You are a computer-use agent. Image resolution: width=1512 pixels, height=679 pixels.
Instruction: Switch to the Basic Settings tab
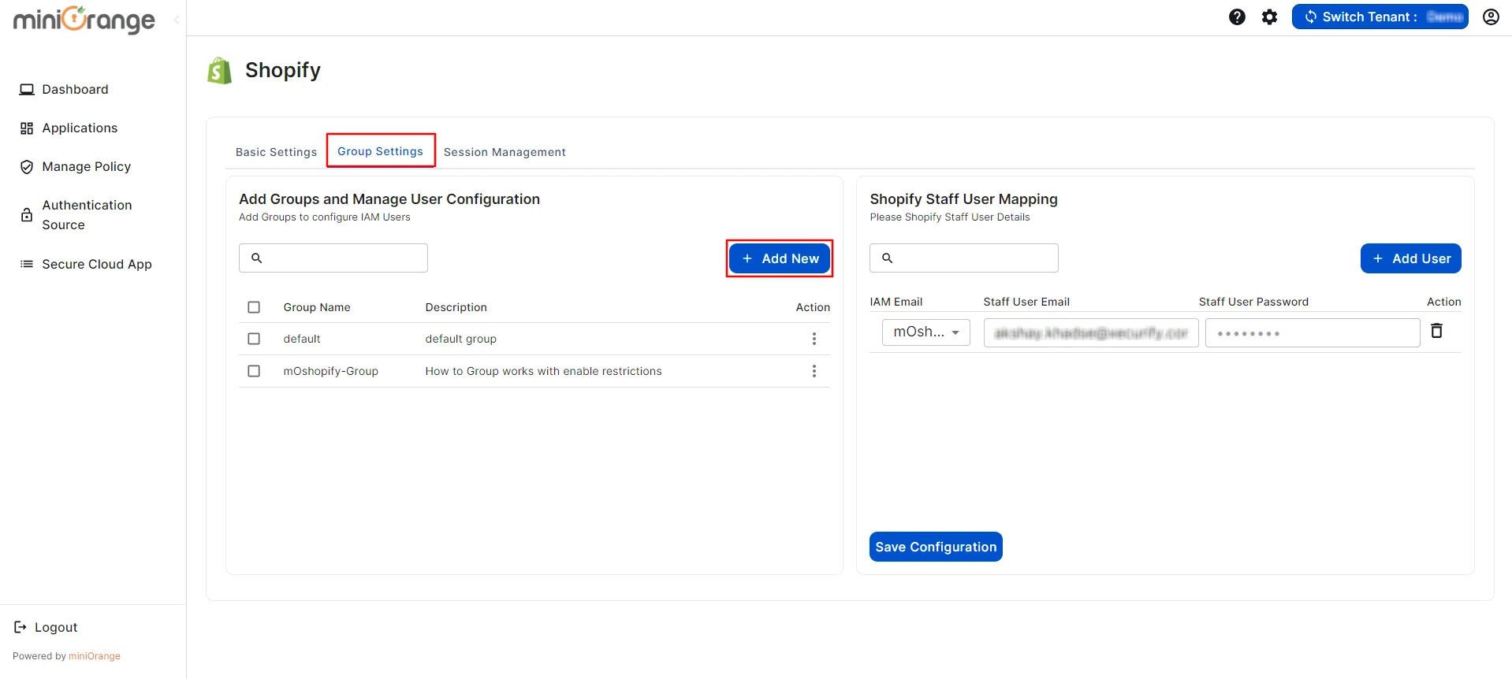pos(276,152)
